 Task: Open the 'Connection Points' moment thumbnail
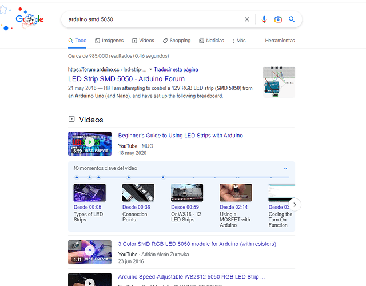pyautogui.click(x=138, y=193)
